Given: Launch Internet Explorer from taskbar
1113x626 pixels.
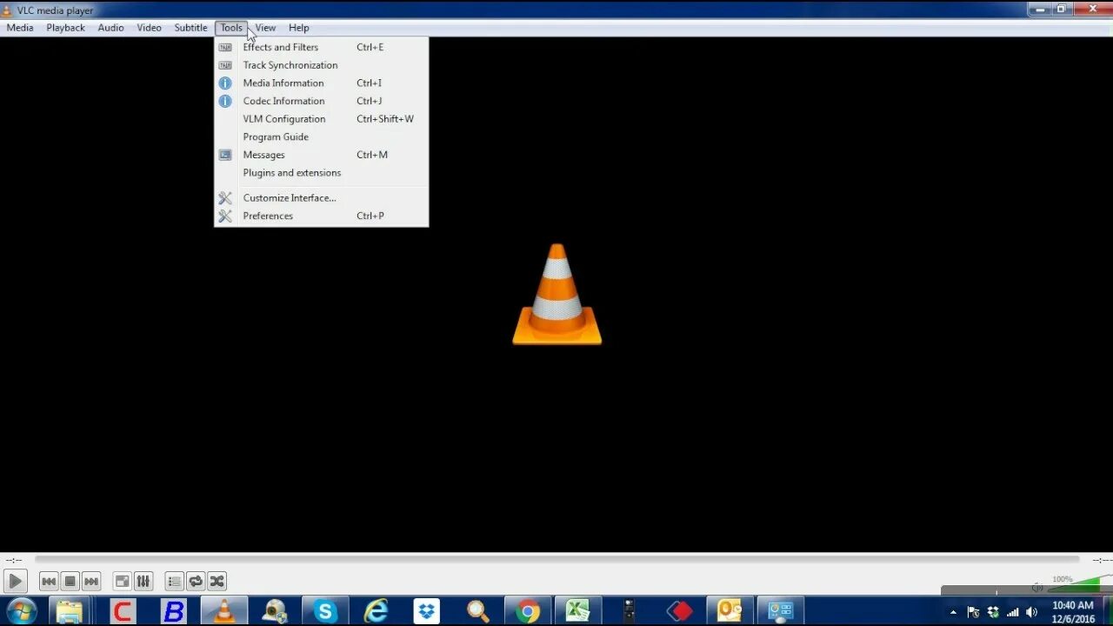Looking at the screenshot, I should tap(376, 611).
